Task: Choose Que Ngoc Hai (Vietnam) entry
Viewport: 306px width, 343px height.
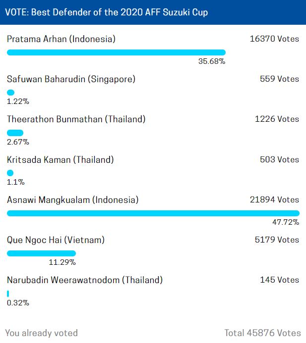Action: click(x=56, y=240)
